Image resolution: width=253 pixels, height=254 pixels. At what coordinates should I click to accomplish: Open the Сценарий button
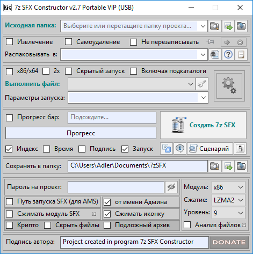(x=210, y=149)
